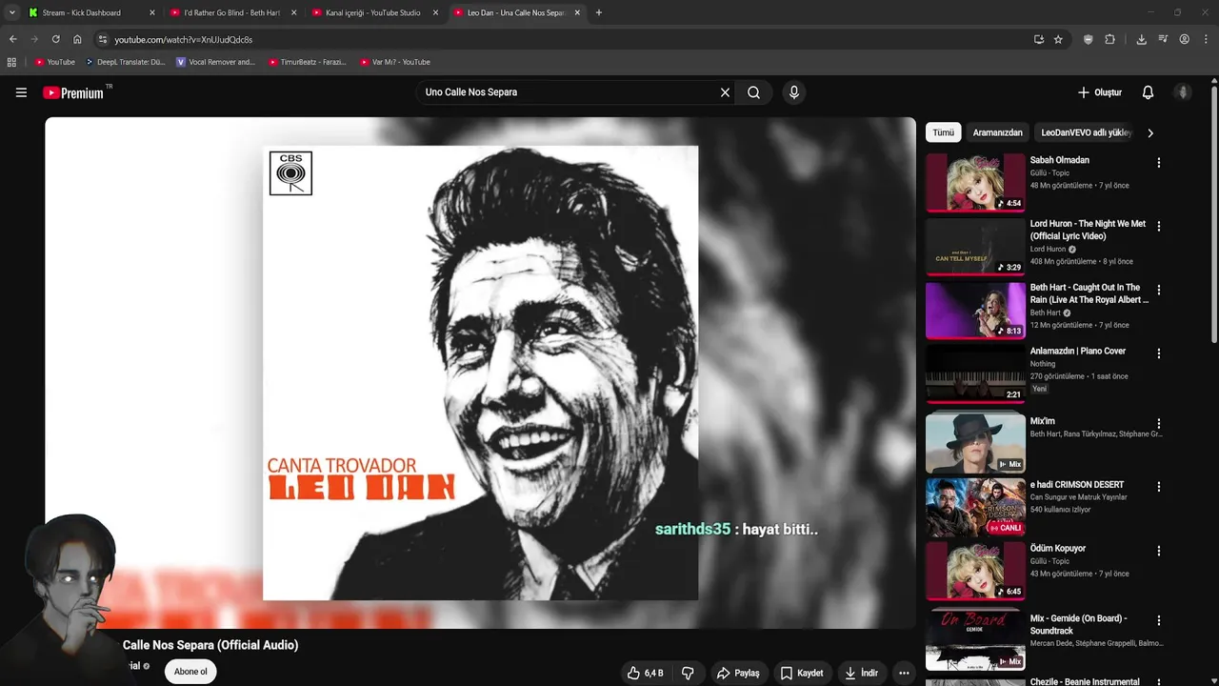1219x686 pixels.
Task: Open Lord Huron channel name
Action: point(1048,249)
